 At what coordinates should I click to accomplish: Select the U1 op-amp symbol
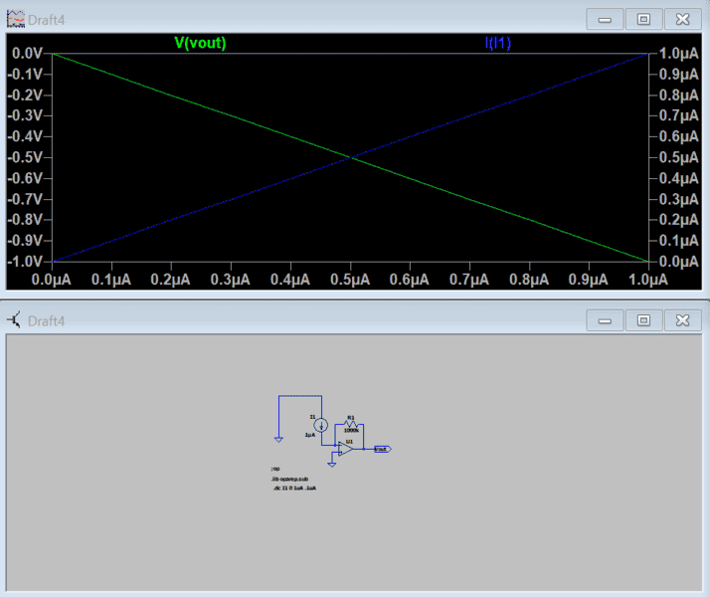[x=346, y=448]
